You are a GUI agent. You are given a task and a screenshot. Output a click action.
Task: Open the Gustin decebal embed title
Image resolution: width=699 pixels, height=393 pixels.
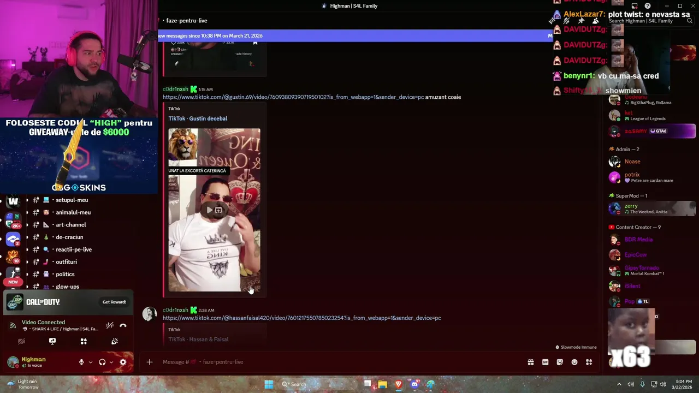pyautogui.click(x=198, y=118)
